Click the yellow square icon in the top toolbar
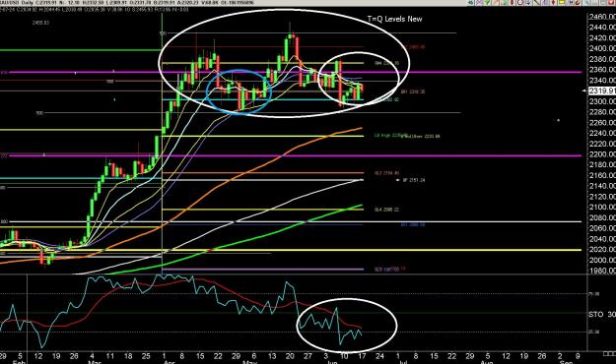The height and width of the screenshot is (364, 616). tap(562, 2)
